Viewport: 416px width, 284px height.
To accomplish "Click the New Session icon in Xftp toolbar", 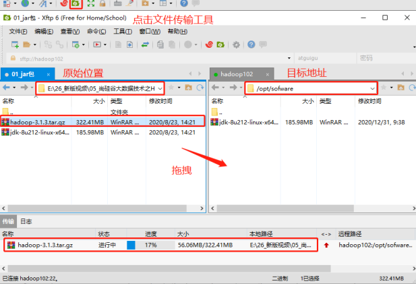I will (x=15, y=45).
